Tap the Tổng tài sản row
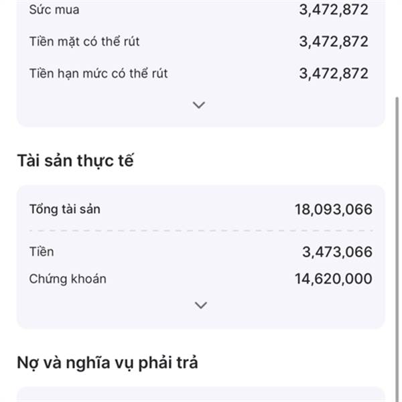Image resolution: width=402 pixels, height=402 pixels. pos(201,209)
